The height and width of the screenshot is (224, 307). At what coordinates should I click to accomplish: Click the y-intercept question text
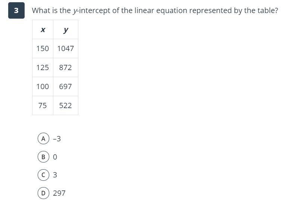pyautogui.click(x=155, y=10)
